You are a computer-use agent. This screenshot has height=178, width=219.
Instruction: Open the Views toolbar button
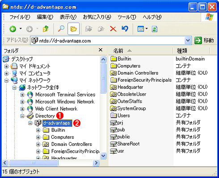click(x=141, y=29)
